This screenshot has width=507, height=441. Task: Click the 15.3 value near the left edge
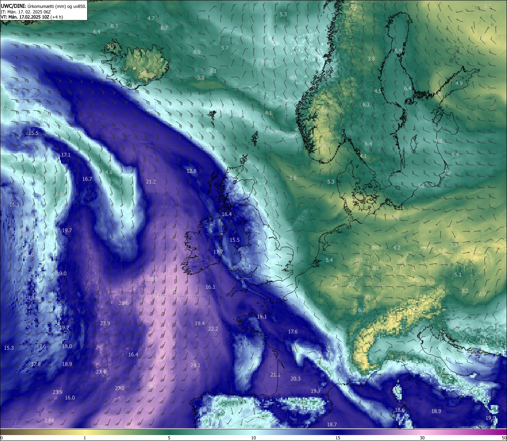click(9, 348)
